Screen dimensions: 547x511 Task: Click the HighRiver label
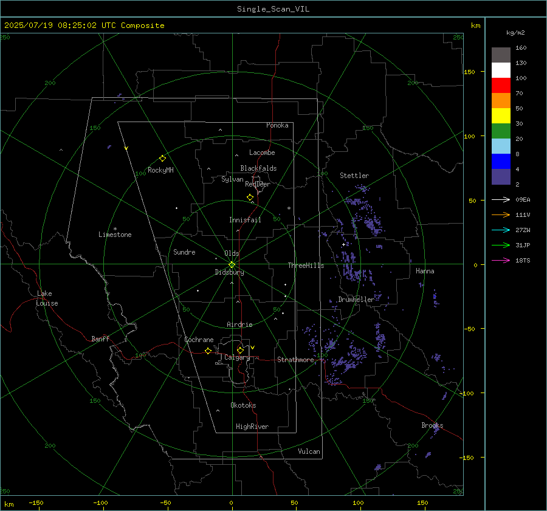click(252, 427)
